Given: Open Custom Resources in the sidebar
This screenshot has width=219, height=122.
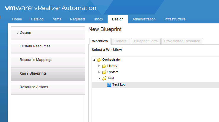Looking at the screenshot, I should tap(48, 47).
